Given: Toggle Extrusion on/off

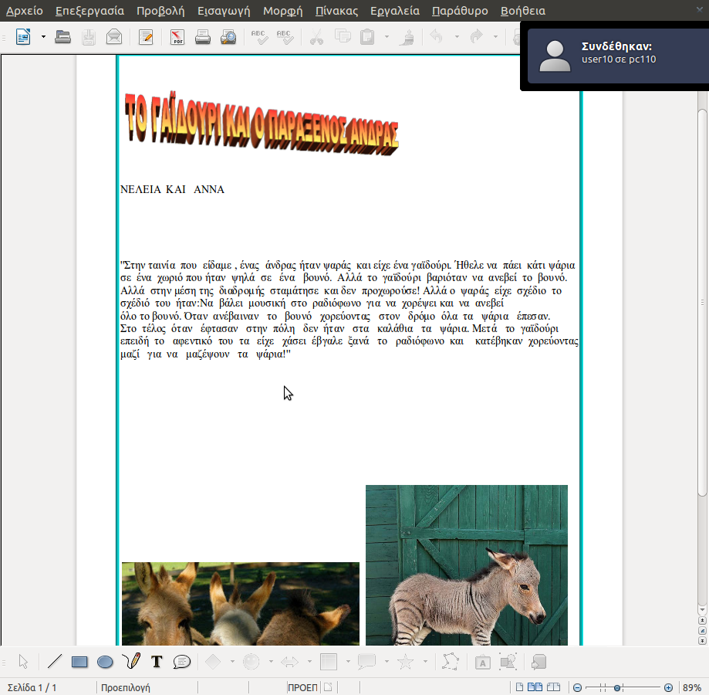Looking at the screenshot, I should tap(539, 663).
